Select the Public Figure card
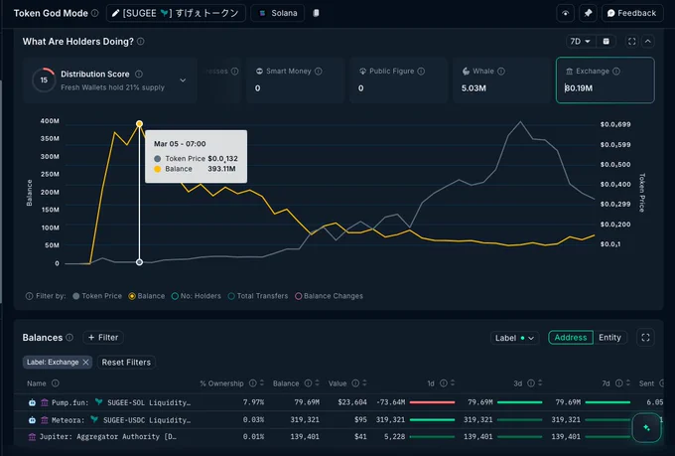Image resolution: width=675 pixels, height=456 pixels. pos(398,79)
